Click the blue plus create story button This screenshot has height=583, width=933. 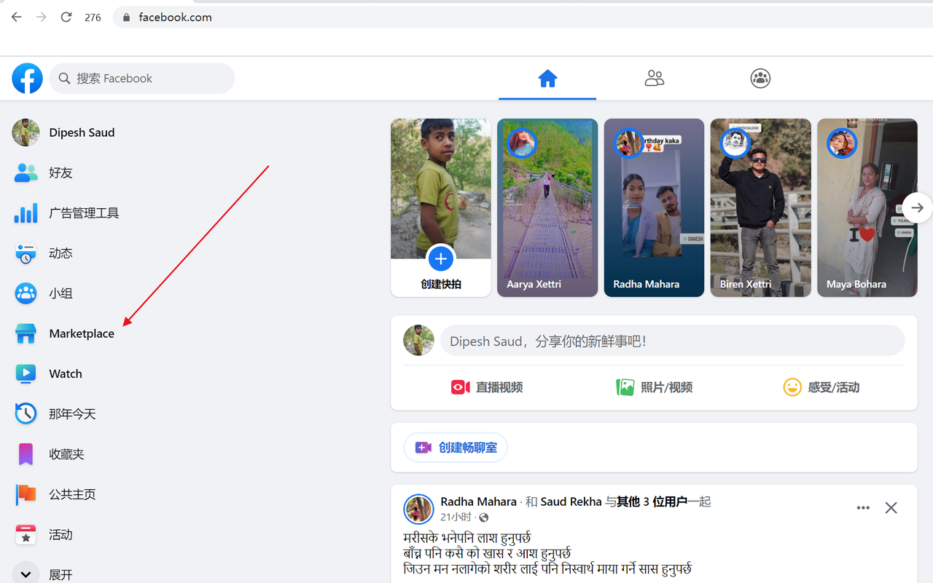pyautogui.click(x=440, y=258)
